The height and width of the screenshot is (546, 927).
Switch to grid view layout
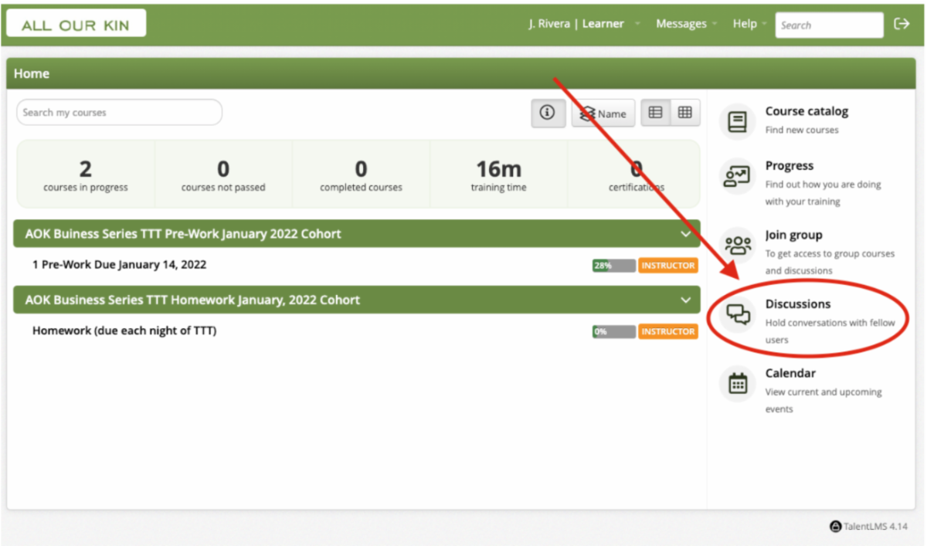pos(684,113)
